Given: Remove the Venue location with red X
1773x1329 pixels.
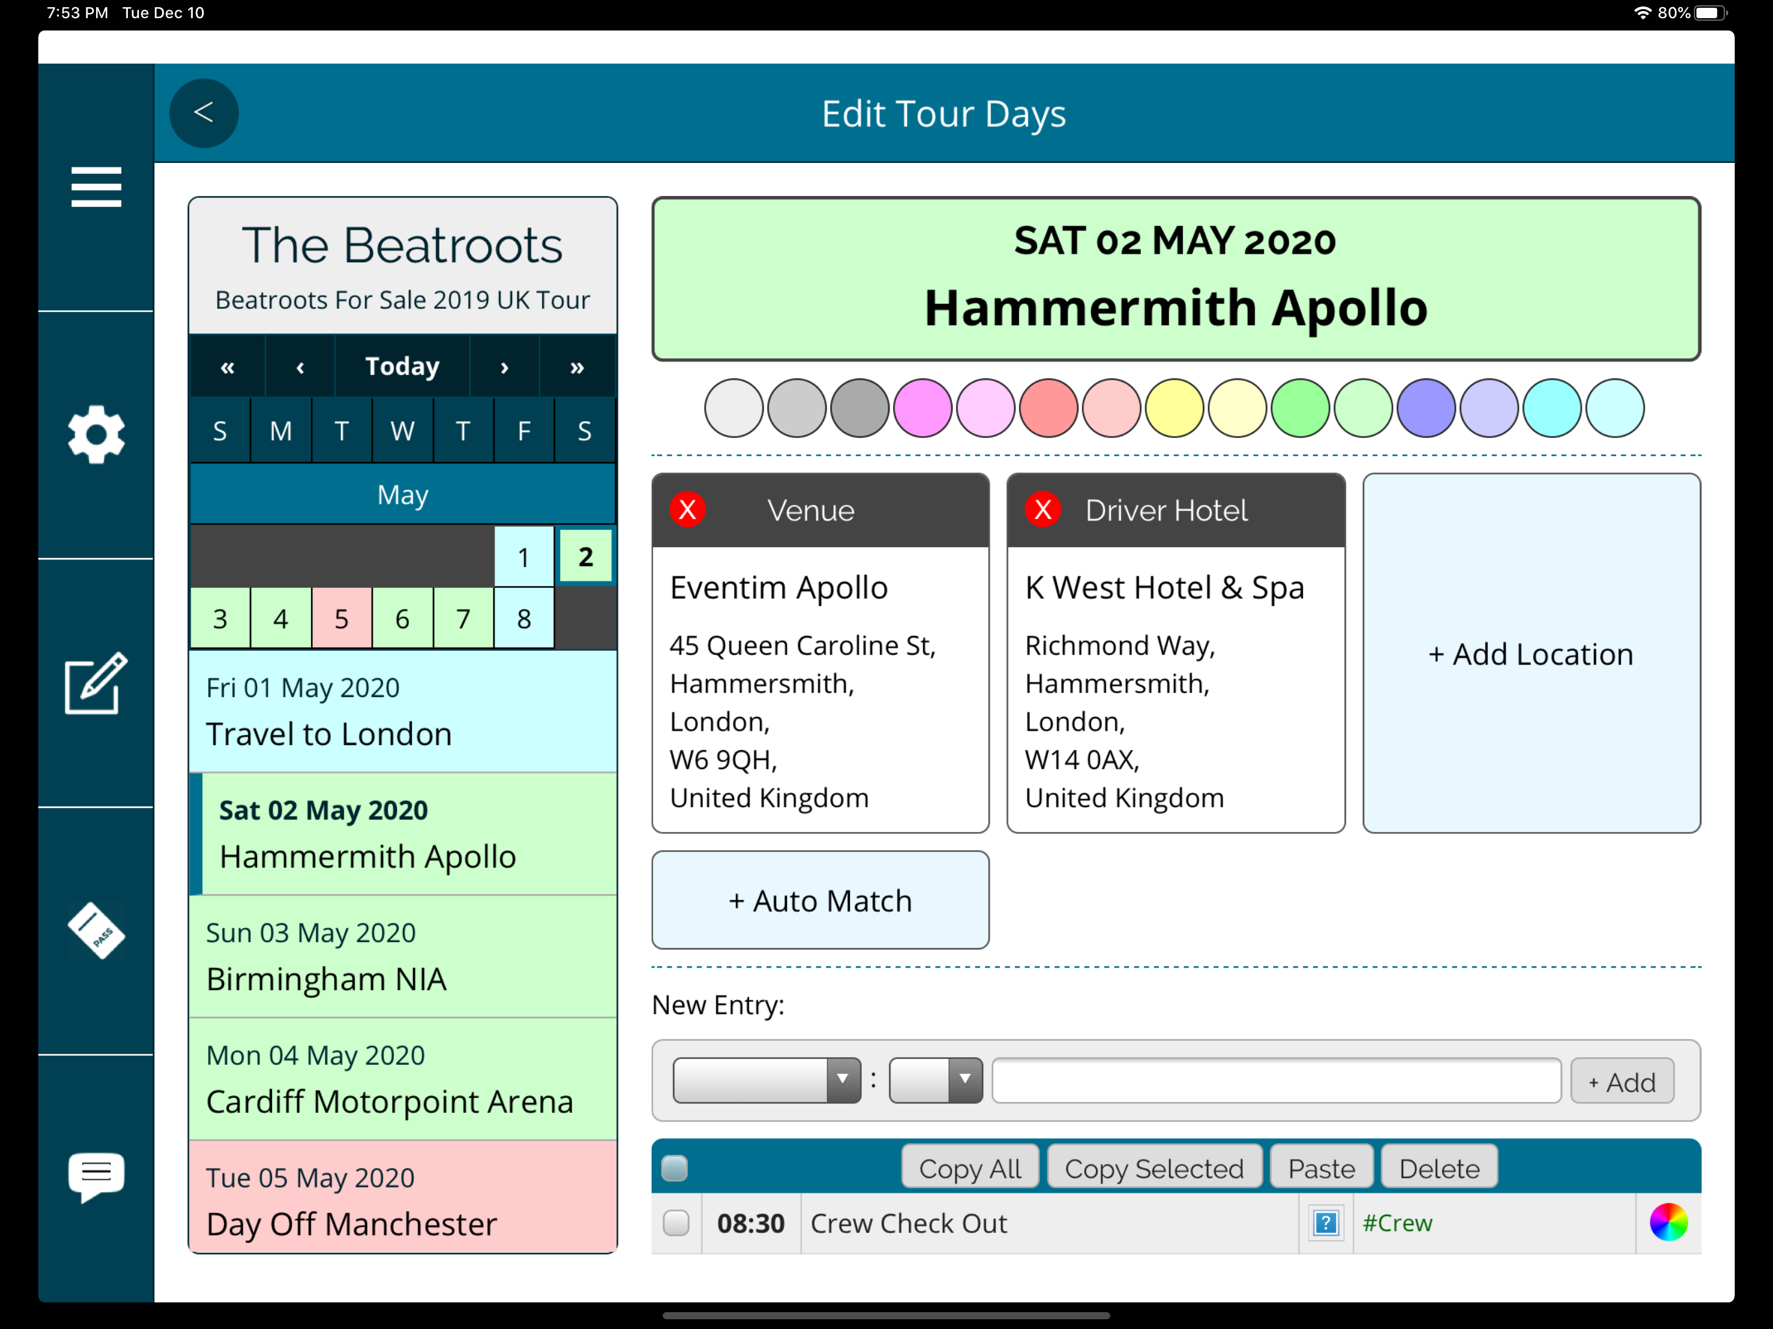Looking at the screenshot, I should (x=688, y=510).
